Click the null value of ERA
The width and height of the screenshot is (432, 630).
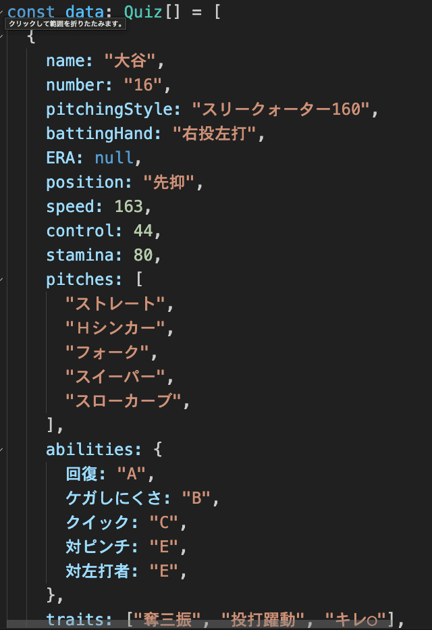pyautogui.click(x=115, y=158)
